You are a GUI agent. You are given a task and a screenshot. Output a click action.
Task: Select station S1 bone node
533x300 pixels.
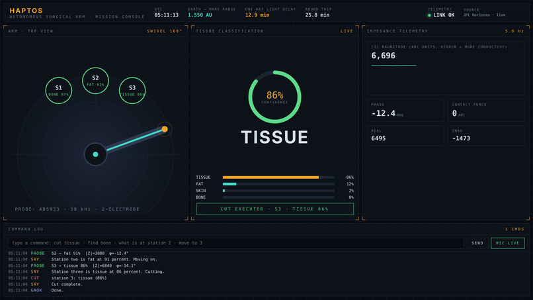(58, 90)
